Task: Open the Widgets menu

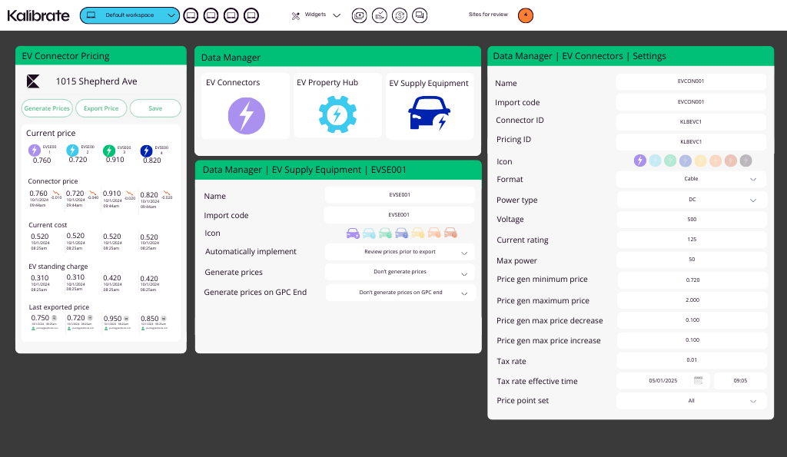Action: (x=315, y=15)
